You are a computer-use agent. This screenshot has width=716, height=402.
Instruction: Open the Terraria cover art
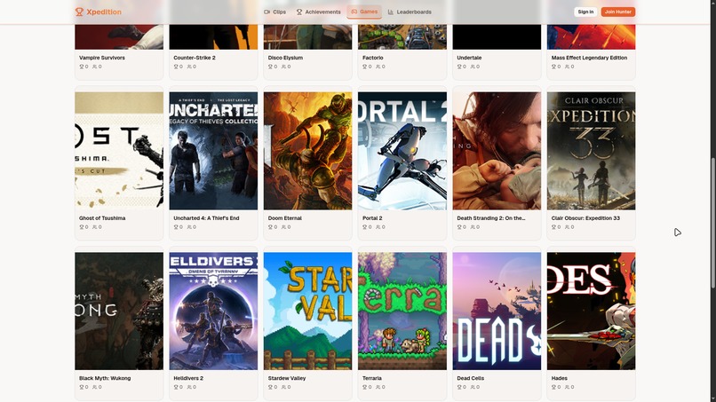point(402,311)
